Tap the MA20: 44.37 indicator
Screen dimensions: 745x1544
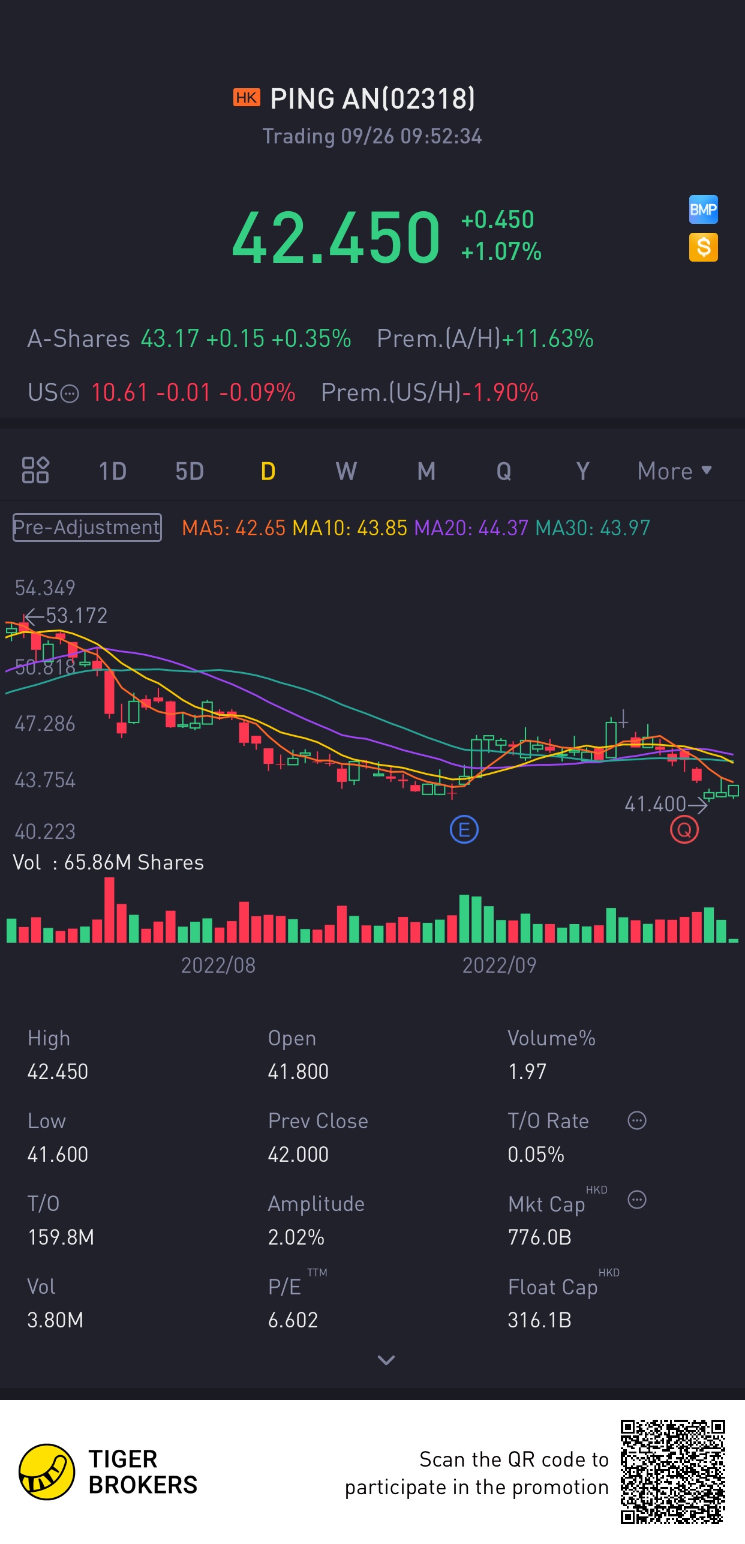pos(471,528)
